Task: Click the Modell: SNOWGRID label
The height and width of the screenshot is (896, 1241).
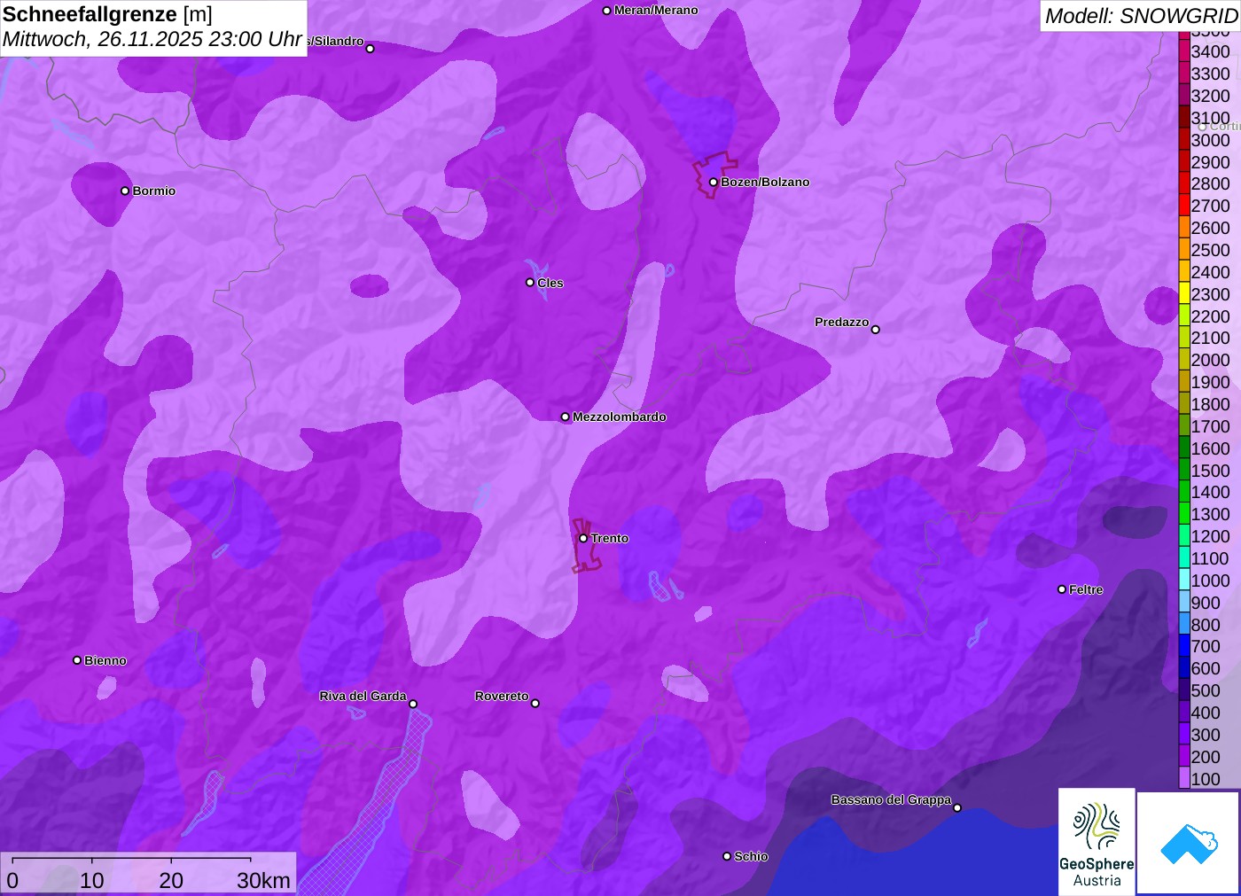Action: tap(1141, 16)
